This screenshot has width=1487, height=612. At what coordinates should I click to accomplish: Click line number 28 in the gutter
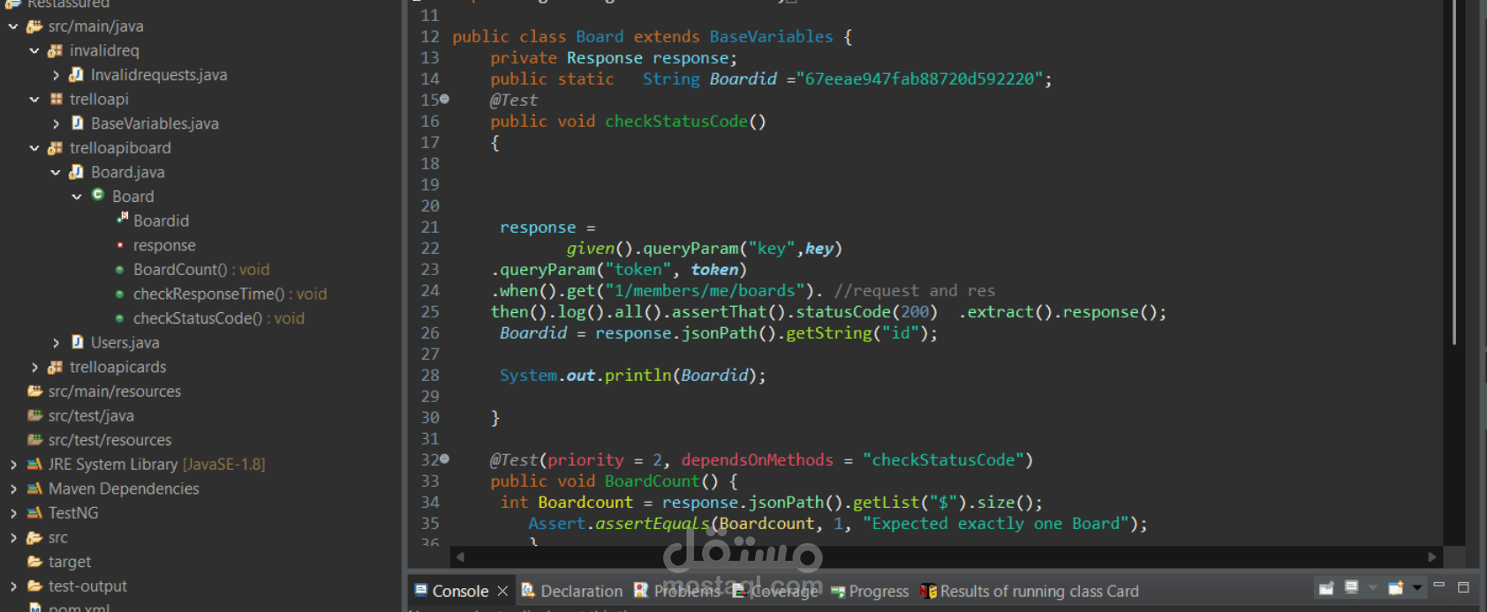coord(430,376)
